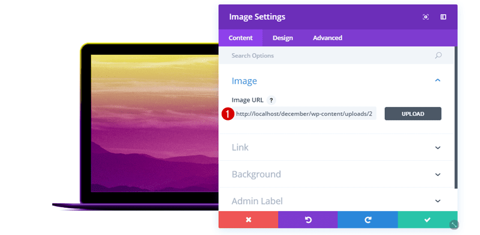
Task: Click the expand modal fullscreen icon
Action: tap(425, 17)
